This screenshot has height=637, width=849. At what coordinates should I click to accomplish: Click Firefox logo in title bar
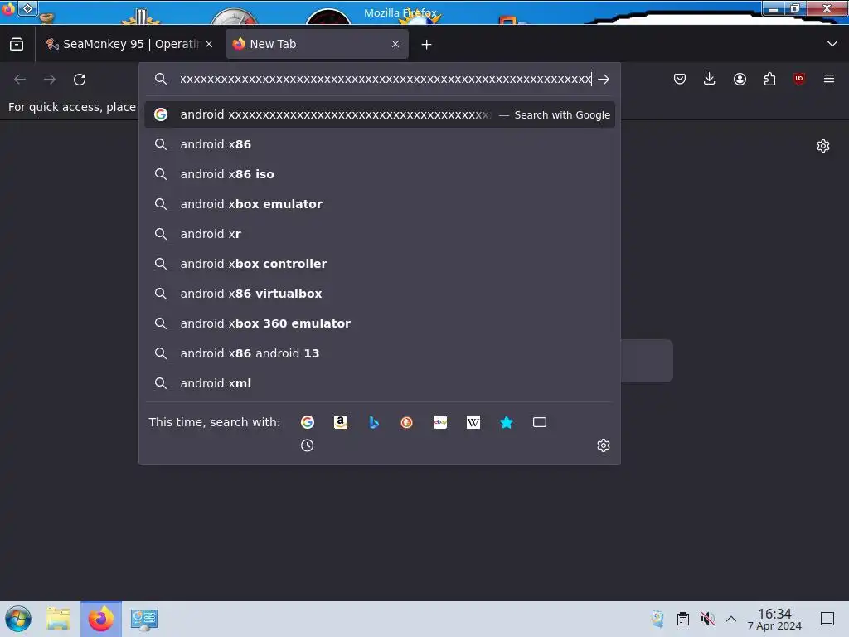[x=7, y=8]
